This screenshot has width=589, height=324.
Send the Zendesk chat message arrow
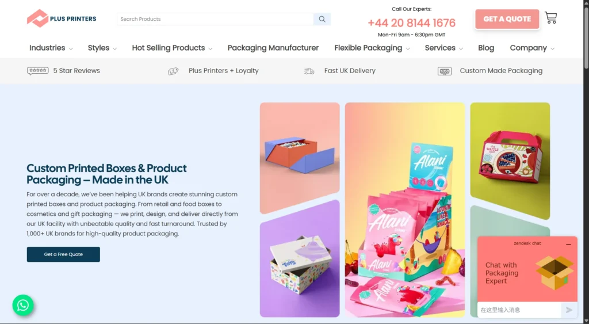569,310
